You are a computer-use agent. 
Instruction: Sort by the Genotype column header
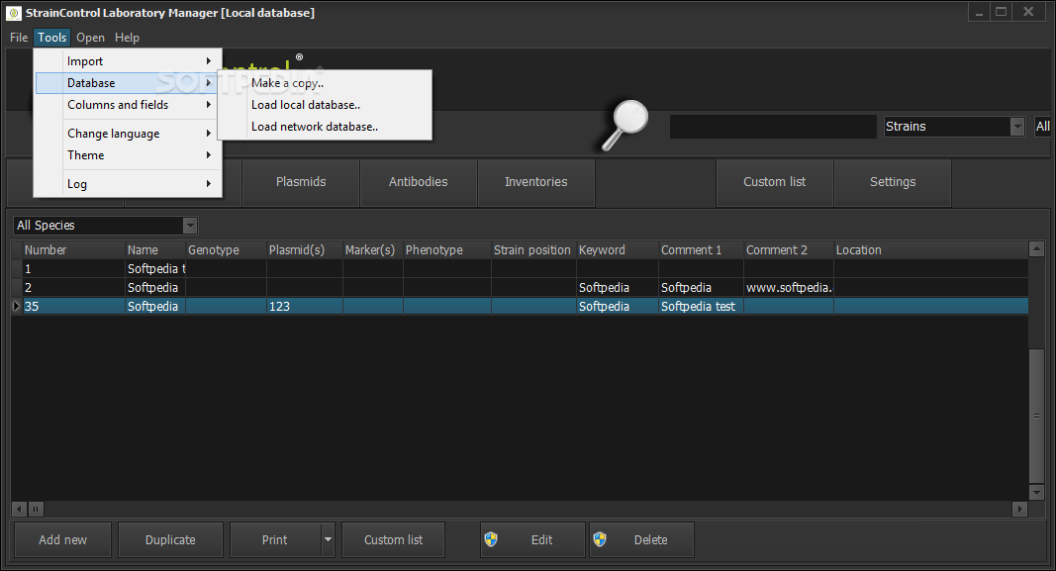coord(227,249)
